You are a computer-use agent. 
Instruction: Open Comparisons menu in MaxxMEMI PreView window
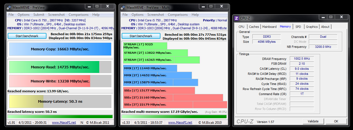click(x=79, y=15)
